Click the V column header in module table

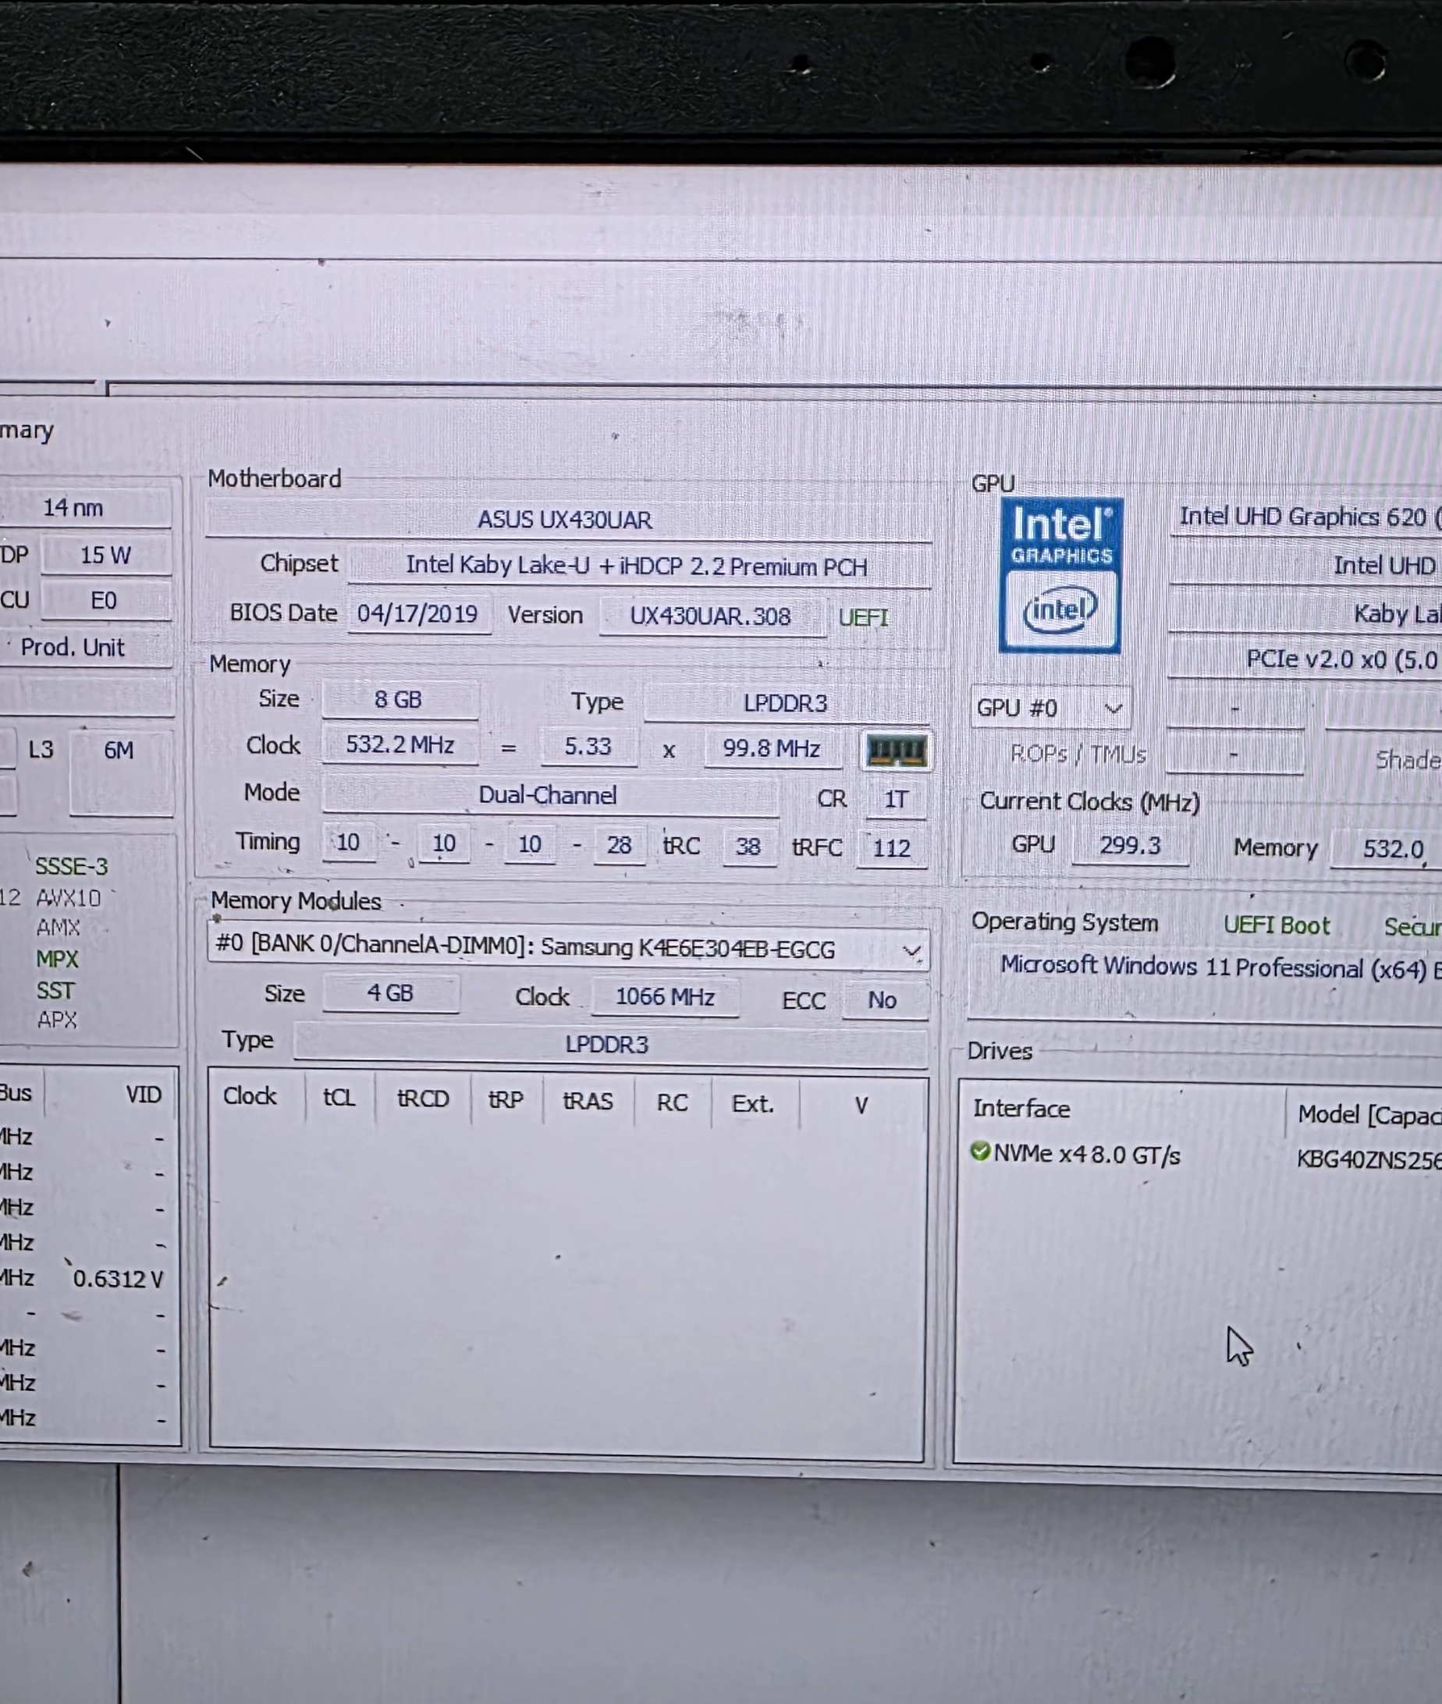point(861,1106)
